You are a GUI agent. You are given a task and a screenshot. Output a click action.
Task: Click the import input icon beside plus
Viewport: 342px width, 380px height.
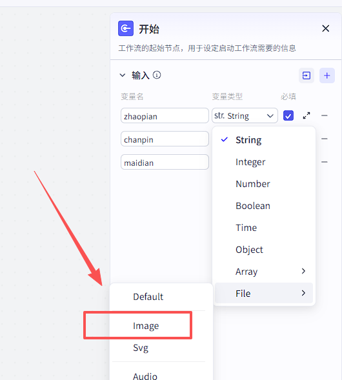point(307,75)
